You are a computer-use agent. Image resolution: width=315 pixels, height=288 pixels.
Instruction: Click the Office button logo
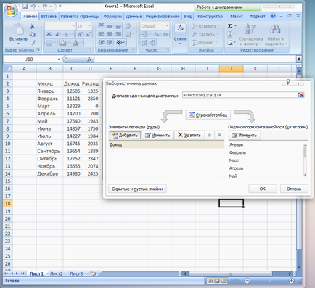coord(11,10)
